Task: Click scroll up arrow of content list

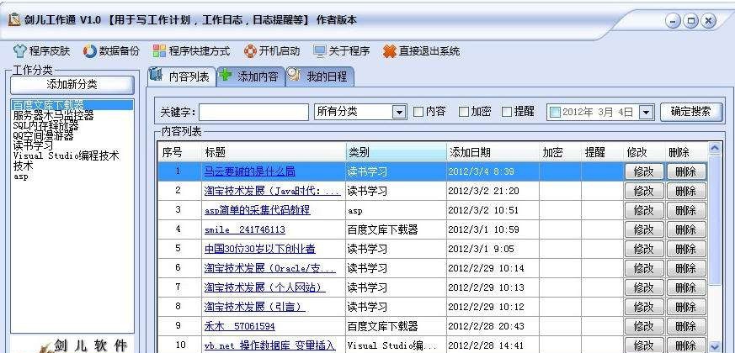Action: coord(715,149)
